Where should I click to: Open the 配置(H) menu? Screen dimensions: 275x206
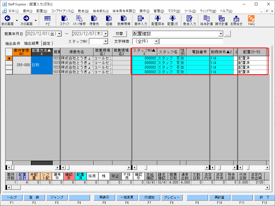tap(42, 11)
